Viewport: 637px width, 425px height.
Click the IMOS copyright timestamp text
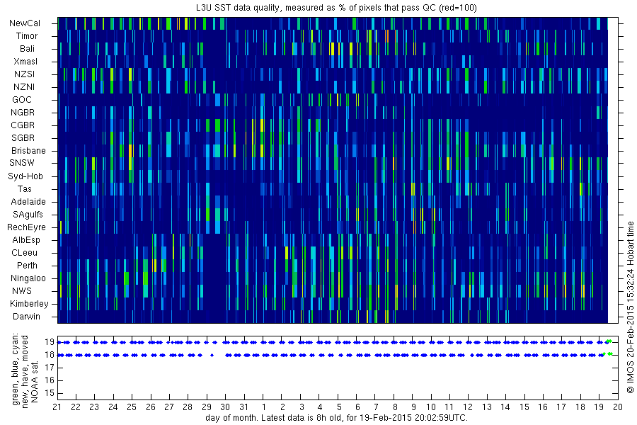point(630,307)
